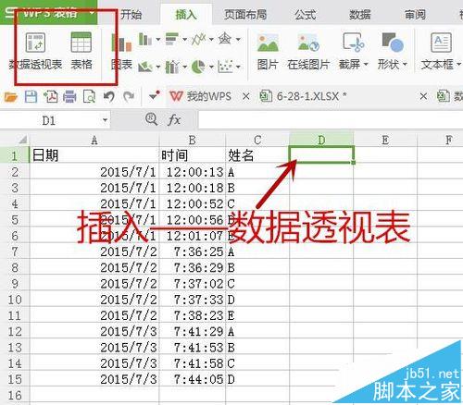Screen dimensions: 463x405
Task: Expand the Name Box dropdown arrow
Action: (x=105, y=120)
